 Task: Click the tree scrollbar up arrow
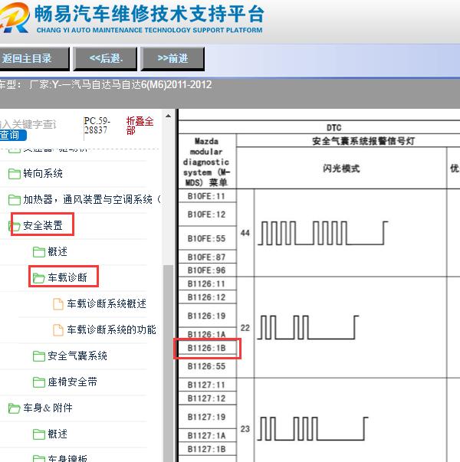pos(168,116)
